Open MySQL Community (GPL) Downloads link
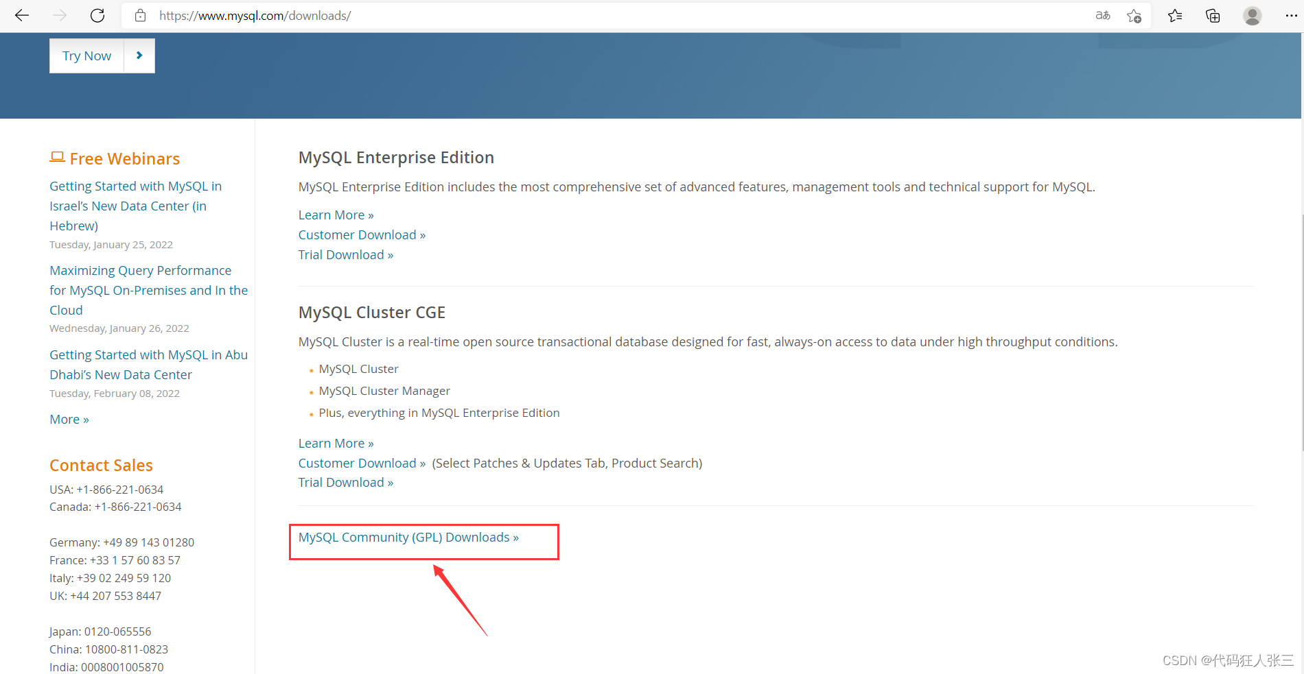The height and width of the screenshot is (674, 1304). (x=408, y=537)
